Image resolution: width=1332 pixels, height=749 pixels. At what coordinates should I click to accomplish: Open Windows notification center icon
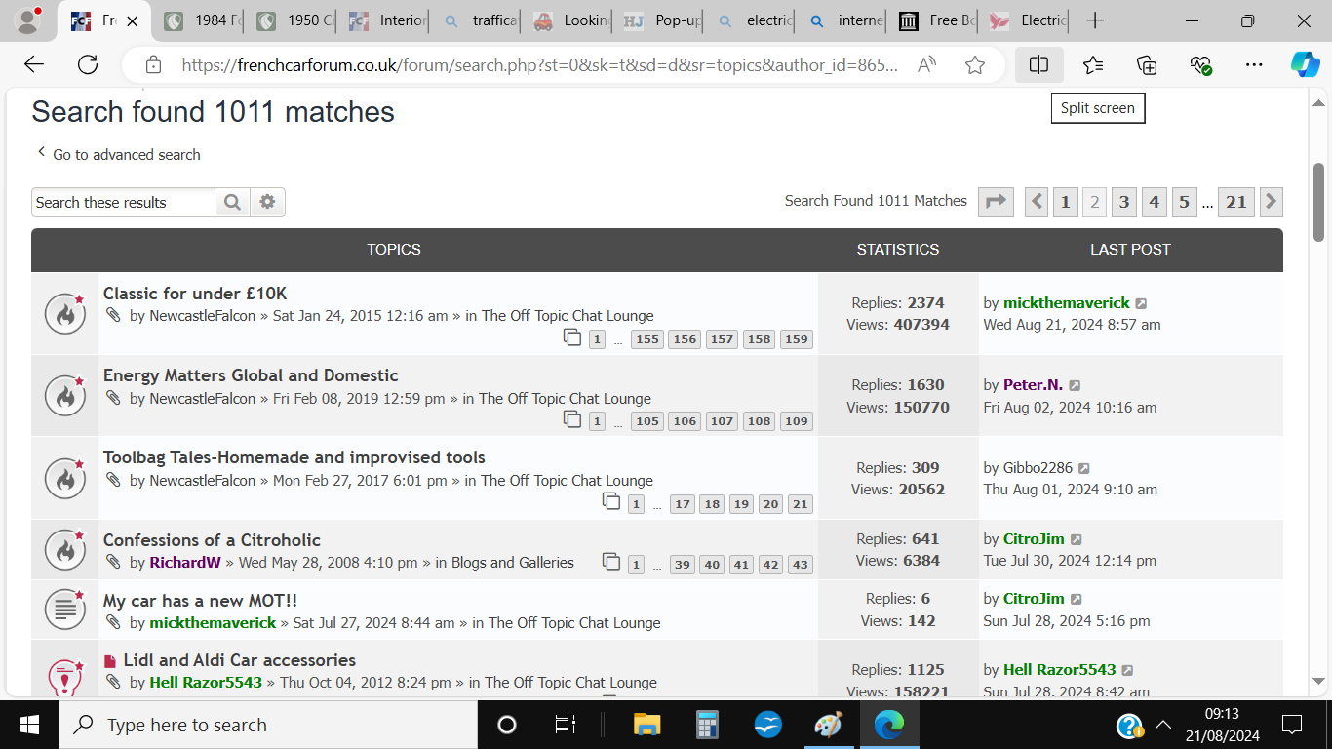(x=1292, y=725)
